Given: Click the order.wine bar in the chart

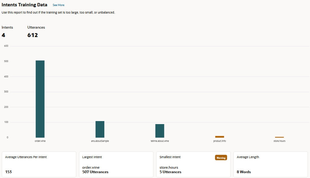Looking at the screenshot, I should coord(40,99).
